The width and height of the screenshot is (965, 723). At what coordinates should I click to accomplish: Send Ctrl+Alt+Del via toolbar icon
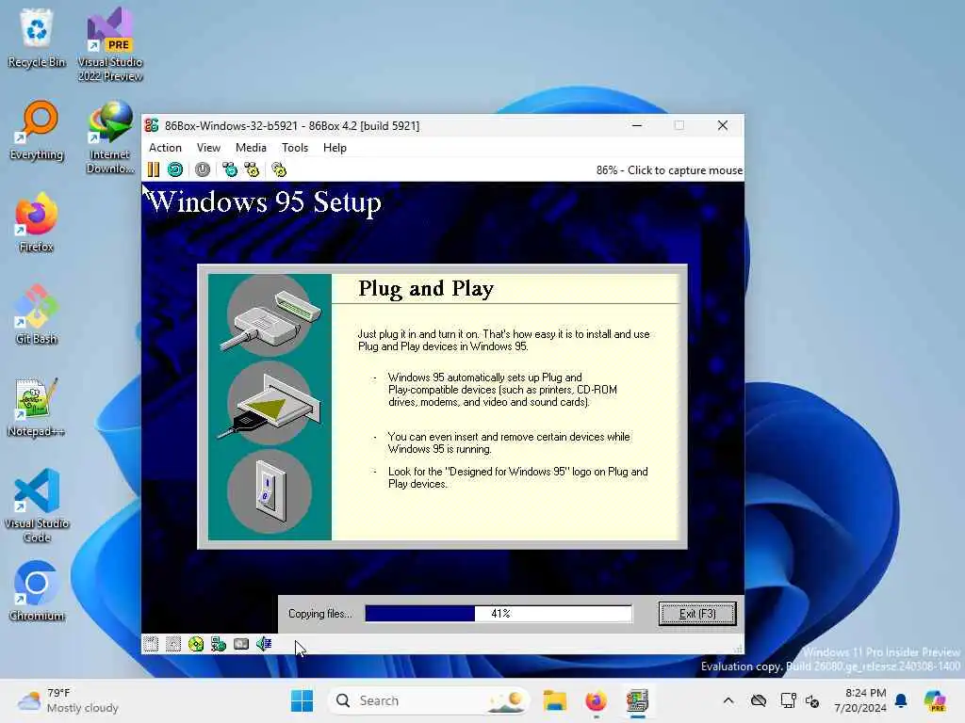230,169
